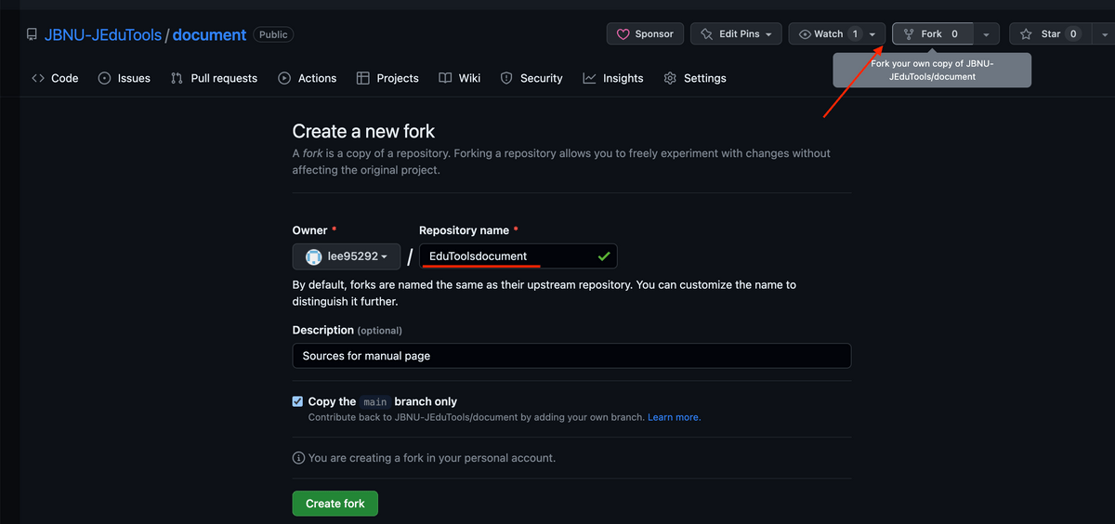1115x524 pixels.
Task: Open the Issues tab
Action: click(125, 78)
